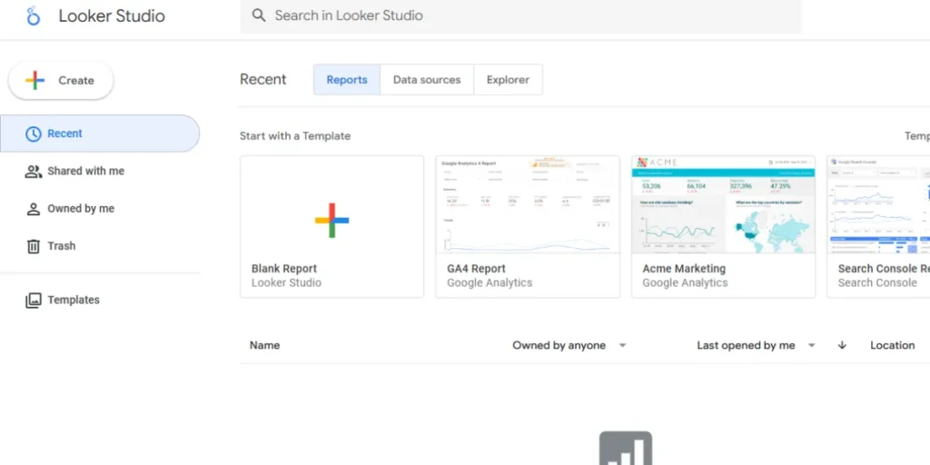Click the search magnifier icon
This screenshot has width=930, height=465.
pyautogui.click(x=259, y=15)
